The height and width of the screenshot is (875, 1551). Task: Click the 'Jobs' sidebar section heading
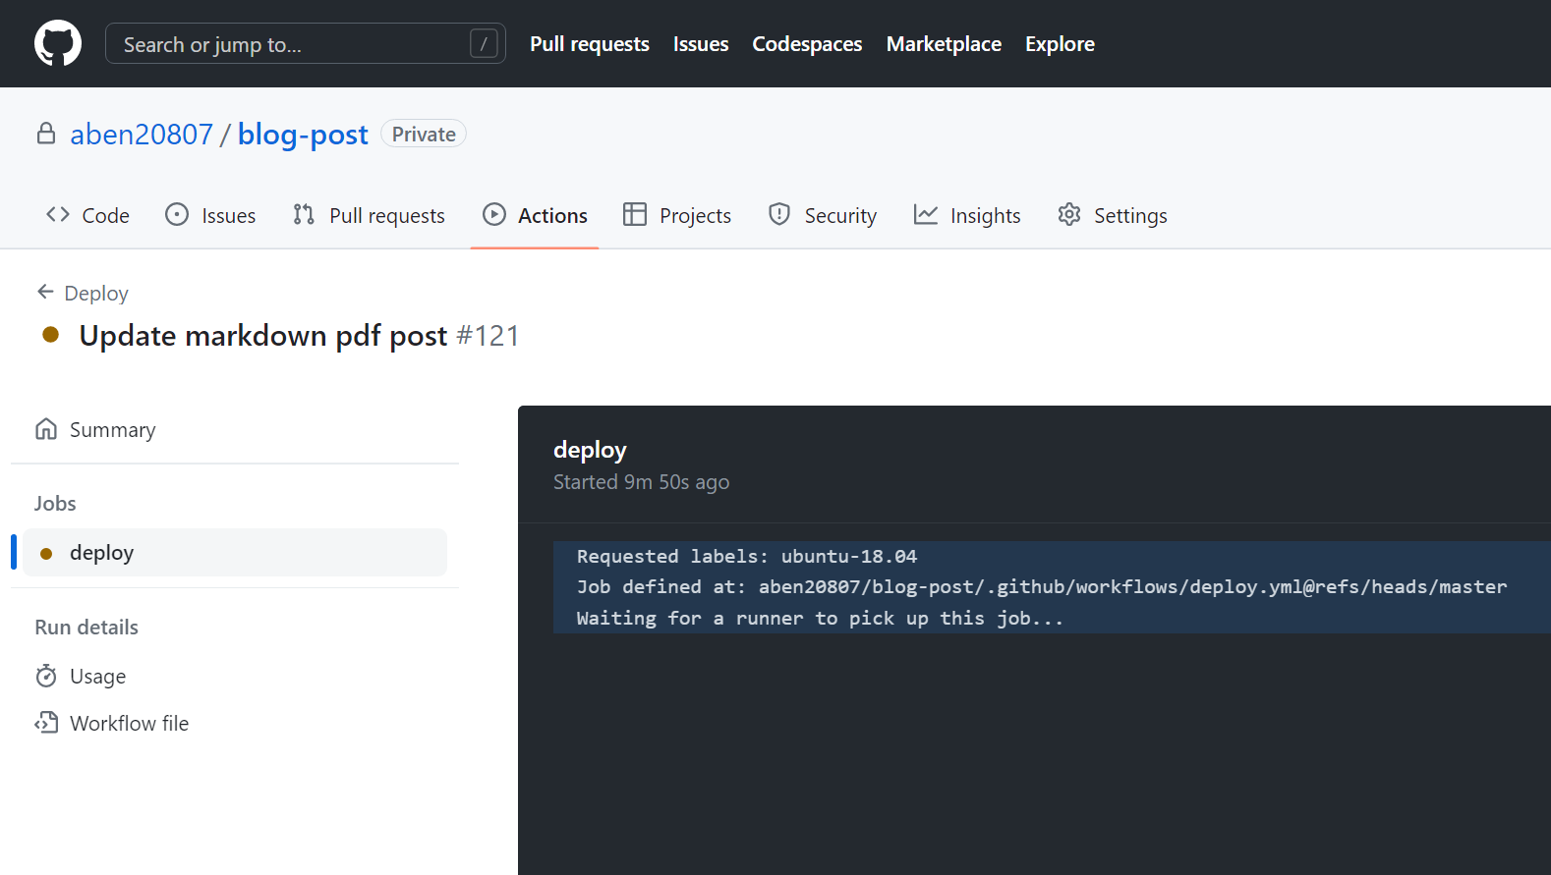coord(55,503)
